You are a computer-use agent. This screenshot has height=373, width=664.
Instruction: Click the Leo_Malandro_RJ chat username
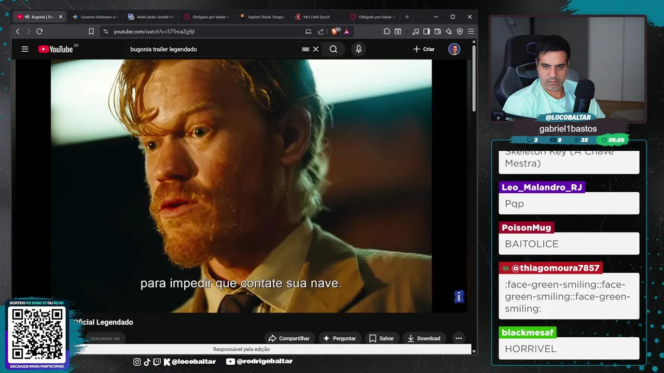[x=542, y=188]
